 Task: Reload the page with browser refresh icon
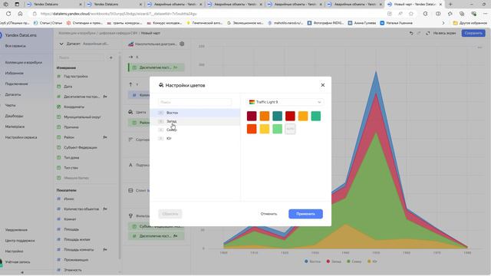click(8, 14)
